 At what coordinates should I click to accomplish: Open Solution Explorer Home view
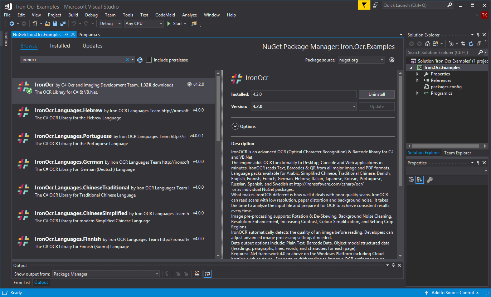point(427,44)
